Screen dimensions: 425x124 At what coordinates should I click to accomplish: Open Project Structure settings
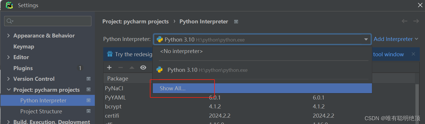41,111
